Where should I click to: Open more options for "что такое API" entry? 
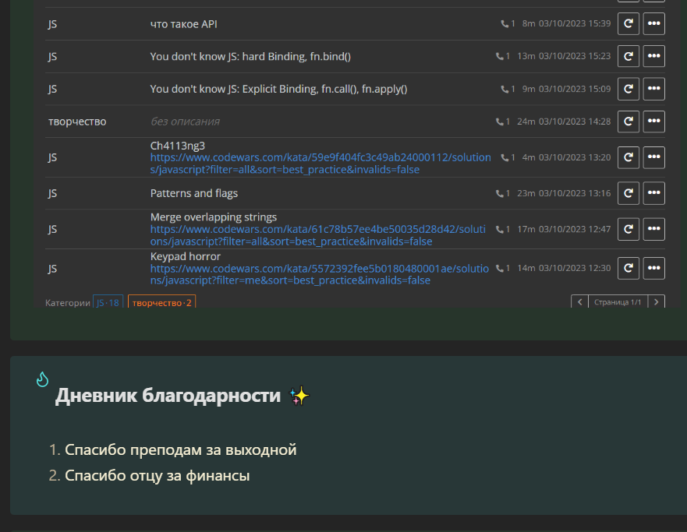653,24
